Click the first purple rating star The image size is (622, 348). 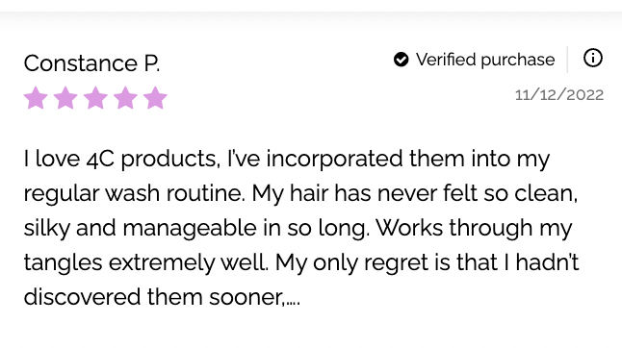coord(36,97)
